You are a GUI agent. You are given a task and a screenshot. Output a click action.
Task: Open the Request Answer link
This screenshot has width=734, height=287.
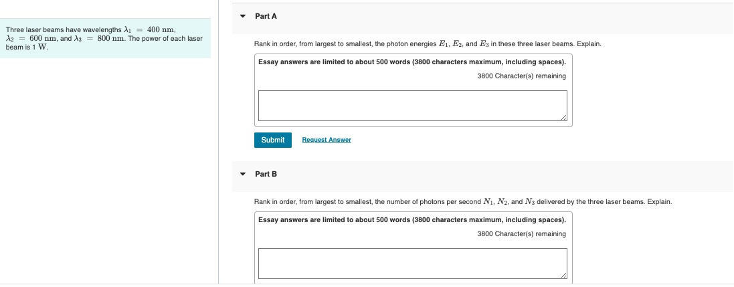coord(327,140)
